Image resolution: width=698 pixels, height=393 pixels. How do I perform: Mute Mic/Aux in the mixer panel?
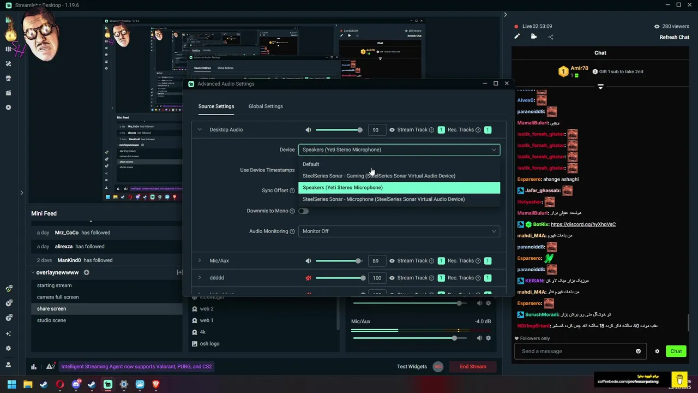tap(479, 338)
